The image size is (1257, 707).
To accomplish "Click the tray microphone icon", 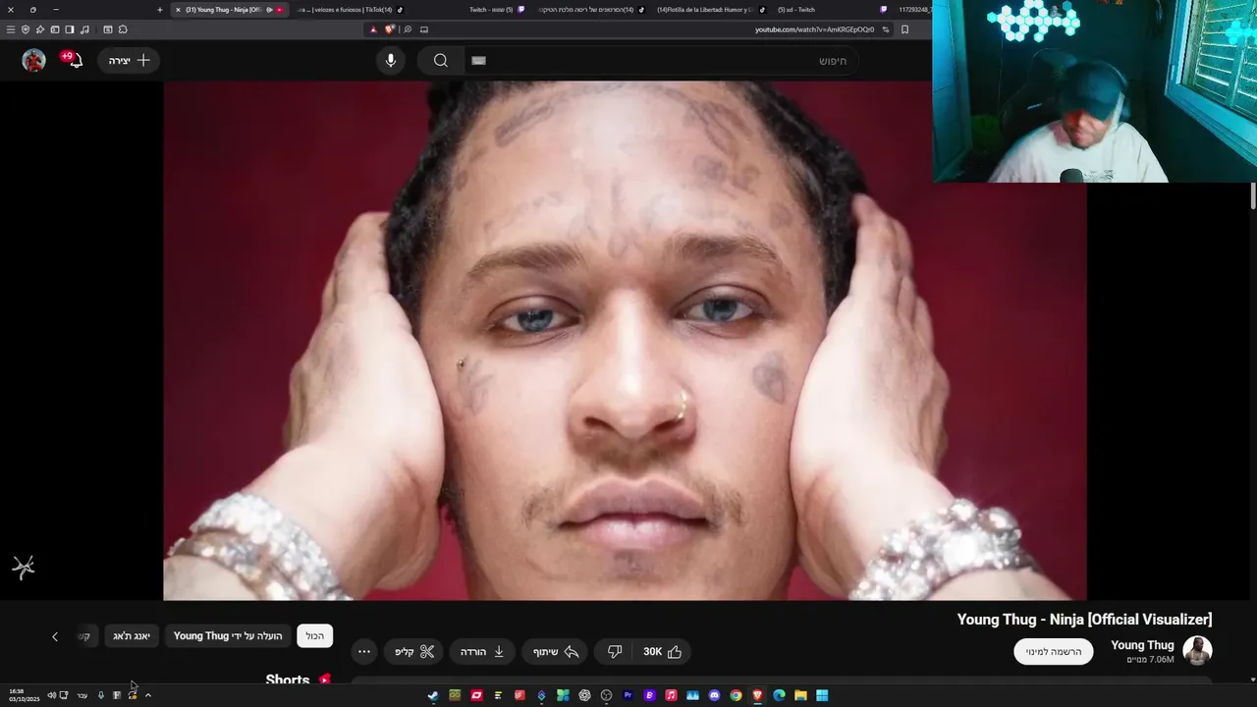I will (x=100, y=695).
